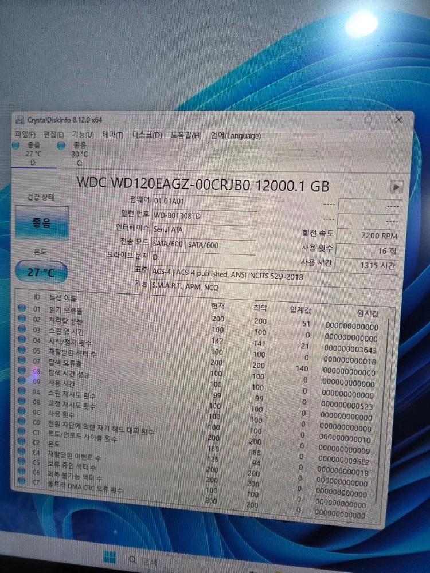Click the status circle for 01 읽기 오류율
The image size is (430, 573).
[x=22, y=308]
